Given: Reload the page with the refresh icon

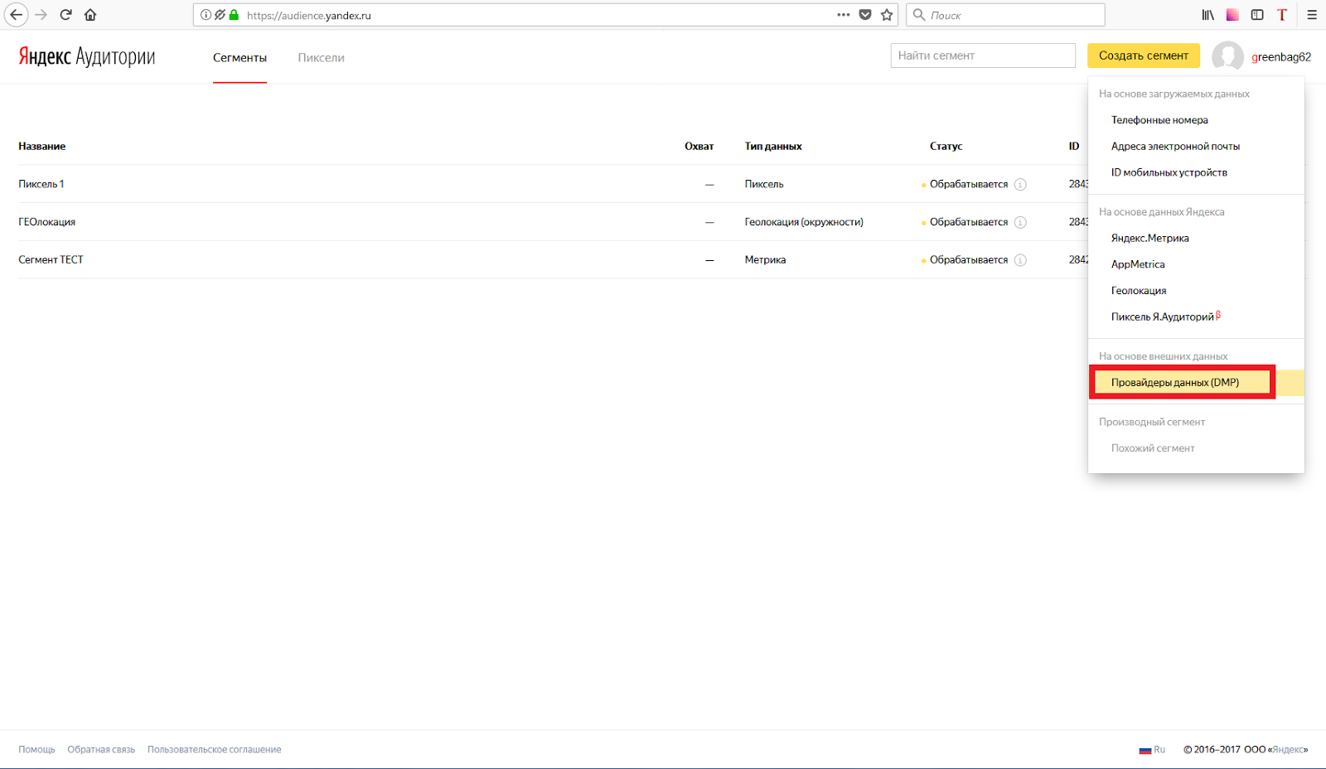Looking at the screenshot, I should point(65,15).
